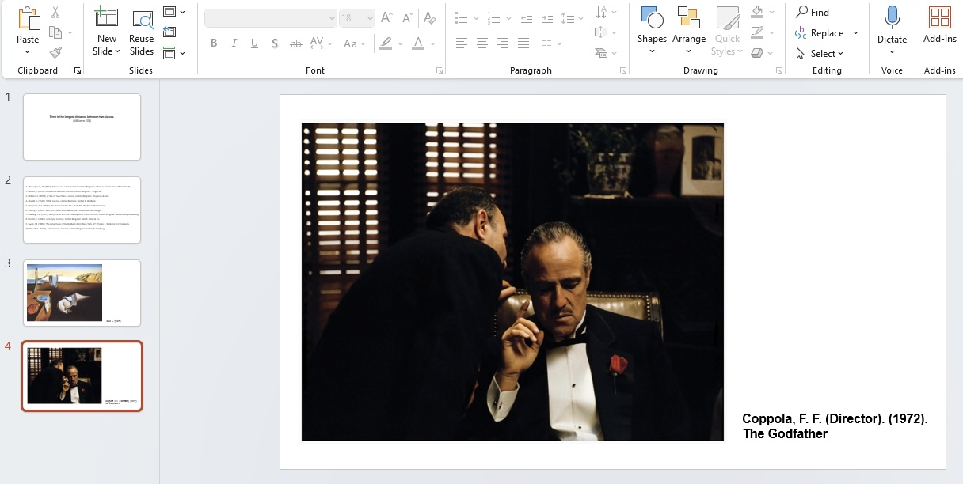Click the Character Spacing AV icon

click(316, 43)
